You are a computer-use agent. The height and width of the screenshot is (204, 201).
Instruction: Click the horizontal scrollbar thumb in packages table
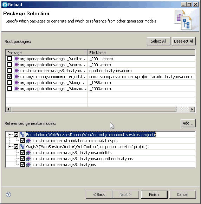click(x=93, y=109)
